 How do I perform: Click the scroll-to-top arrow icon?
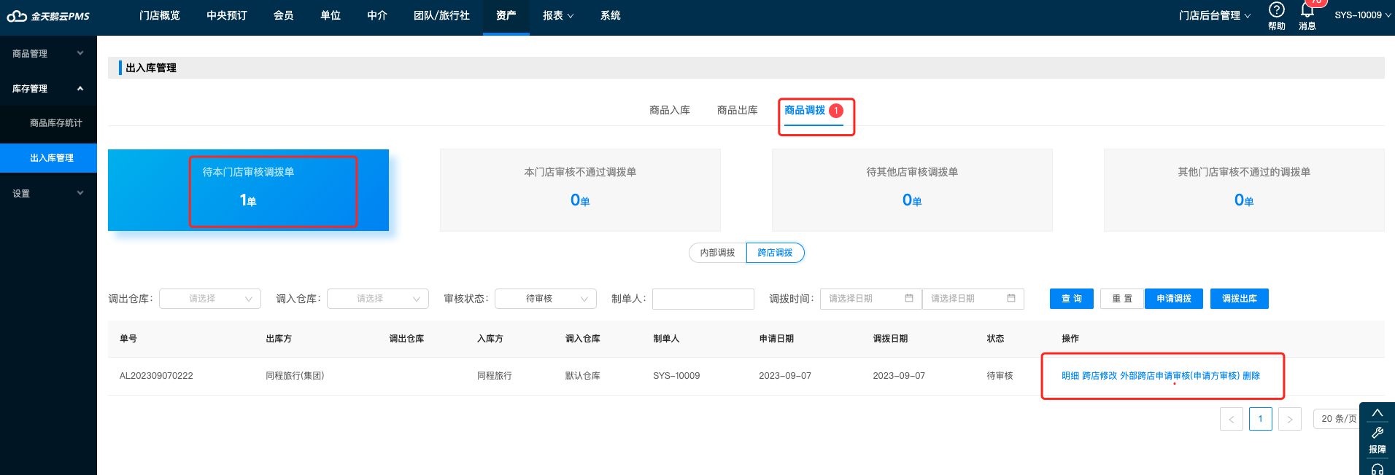coord(1377,413)
